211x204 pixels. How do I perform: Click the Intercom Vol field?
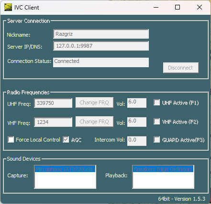137,141
